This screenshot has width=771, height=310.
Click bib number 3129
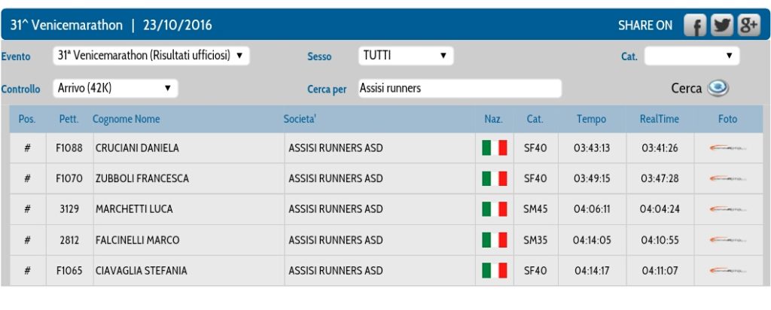(69, 208)
